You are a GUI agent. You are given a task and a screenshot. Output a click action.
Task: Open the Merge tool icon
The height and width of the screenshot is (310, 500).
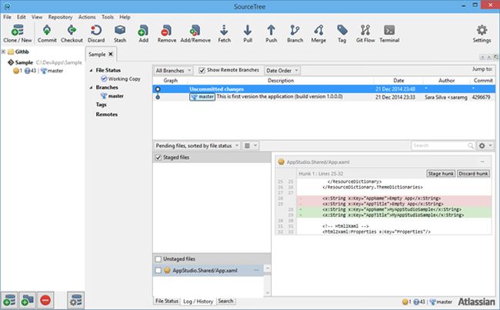320,32
